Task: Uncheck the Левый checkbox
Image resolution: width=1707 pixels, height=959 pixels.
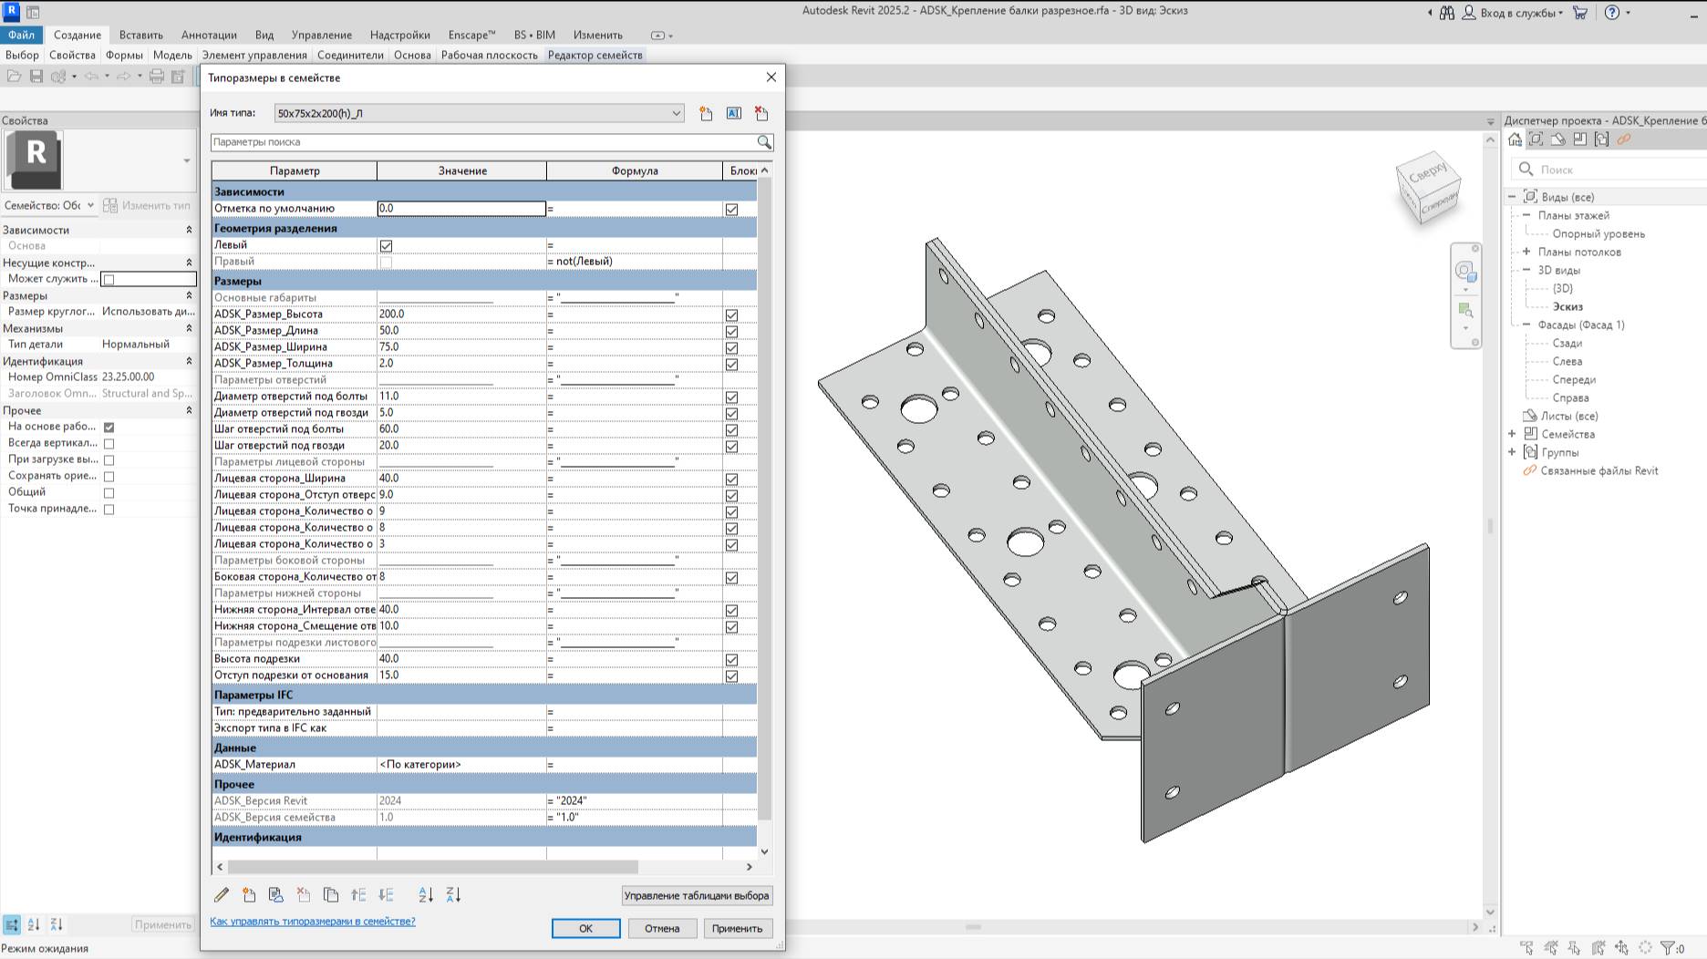Action: (x=384, y=244)
